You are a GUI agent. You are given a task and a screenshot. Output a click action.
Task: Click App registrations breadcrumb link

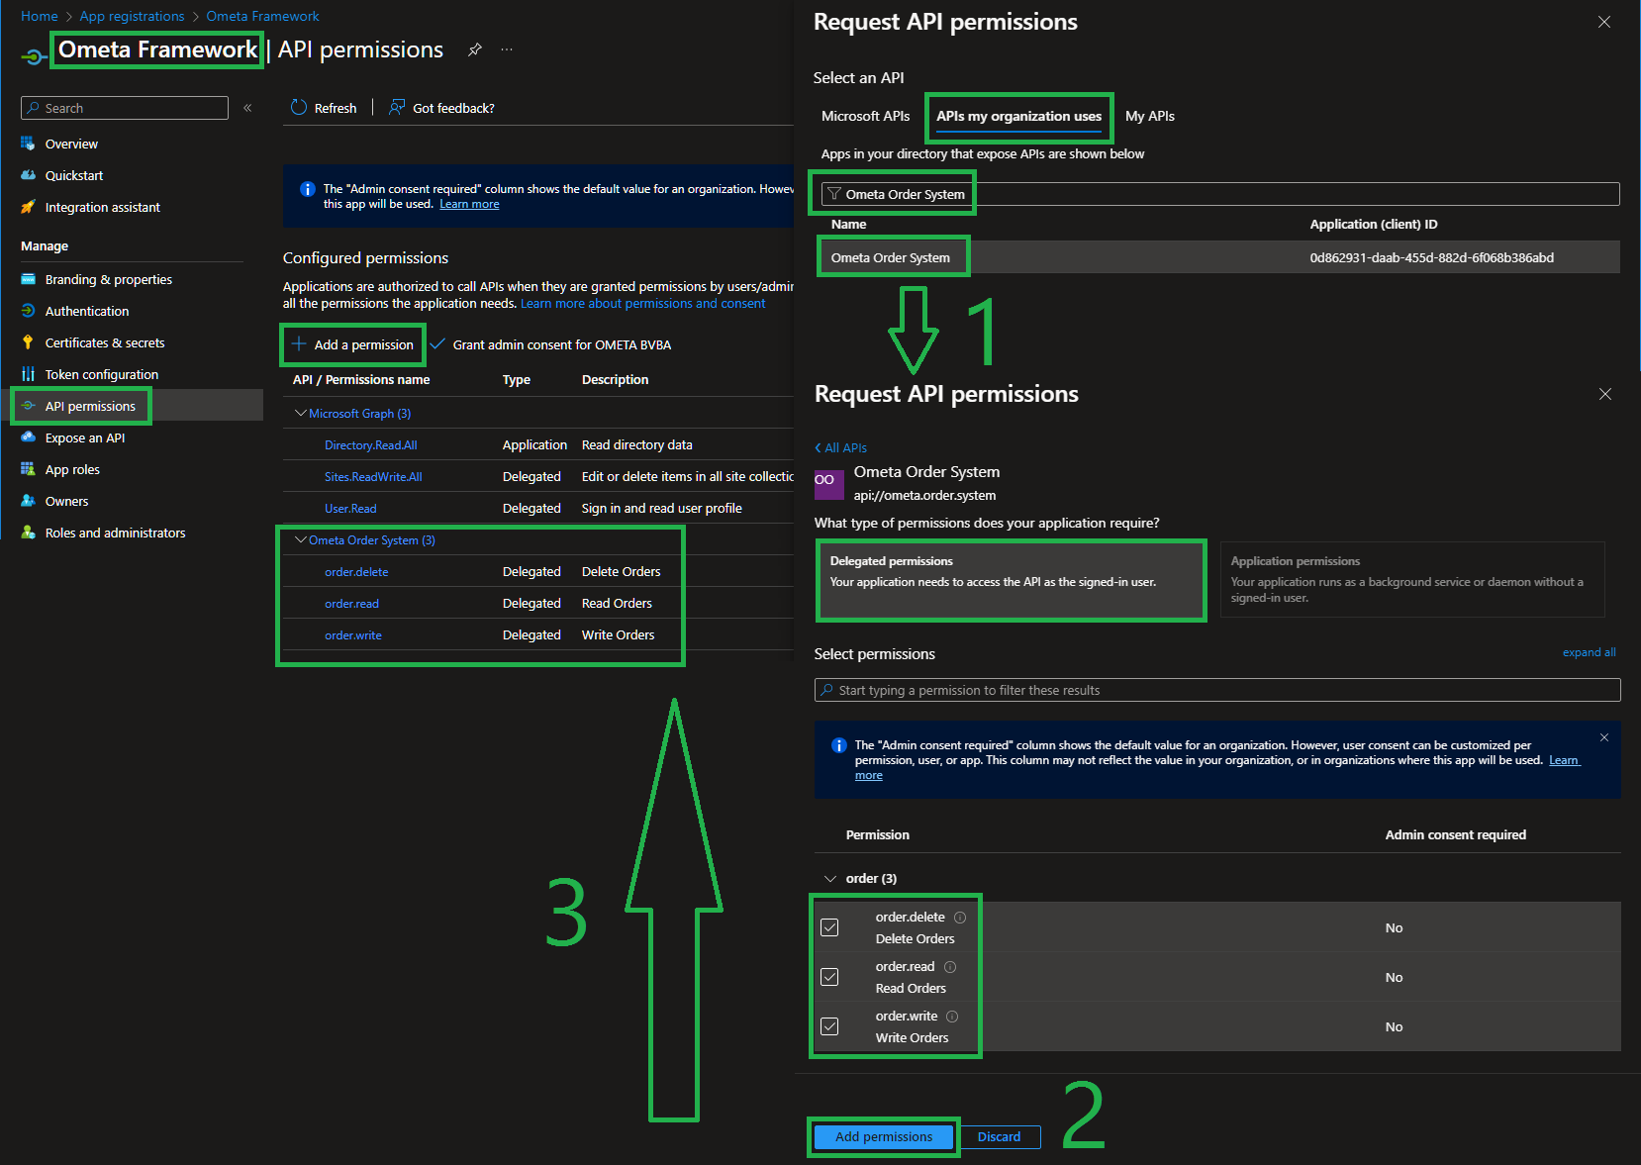(132, 16)
